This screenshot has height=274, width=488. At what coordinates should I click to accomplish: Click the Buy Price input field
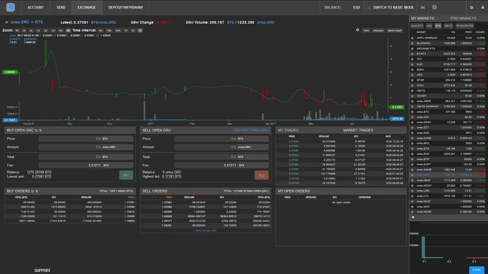(70, 139)
